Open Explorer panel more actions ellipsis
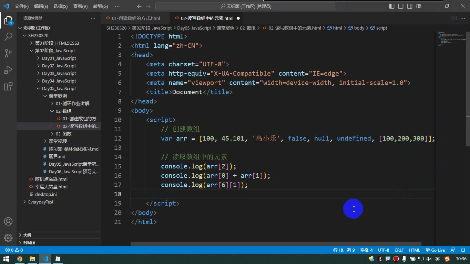Image resolution: width=470 pixels, height=264 pixels. click(x=93, y=18)
